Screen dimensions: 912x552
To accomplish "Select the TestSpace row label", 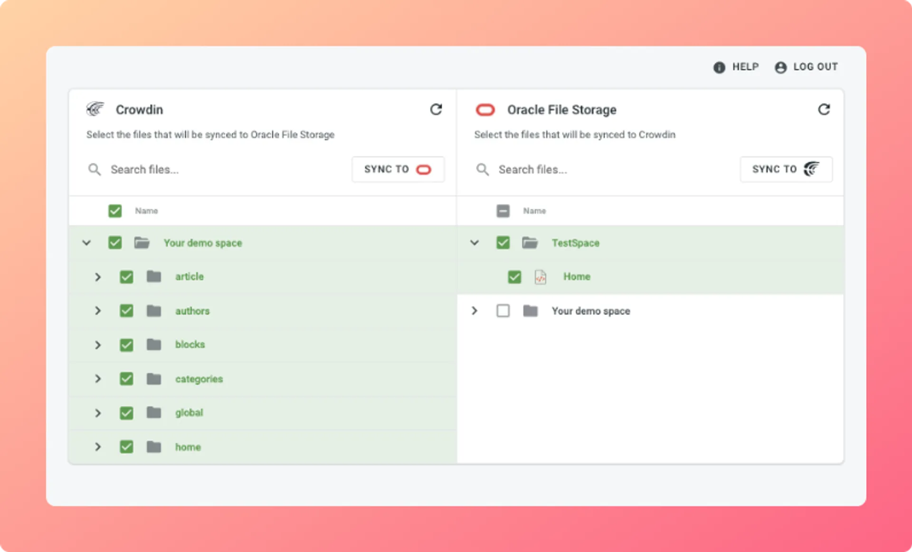I will pos(575,243).
